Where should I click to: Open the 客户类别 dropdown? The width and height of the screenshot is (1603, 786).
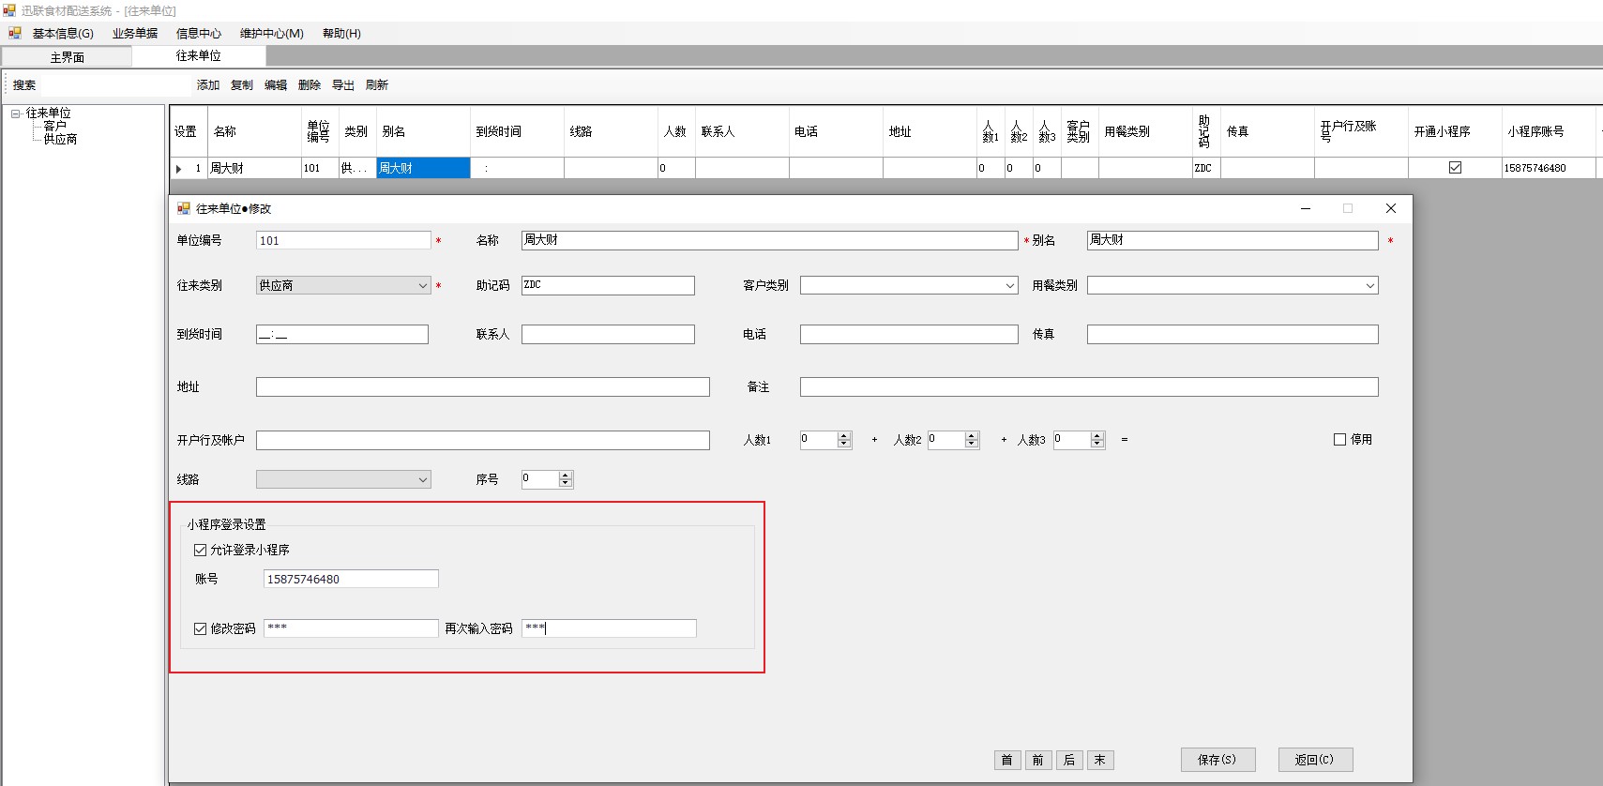1009,285
